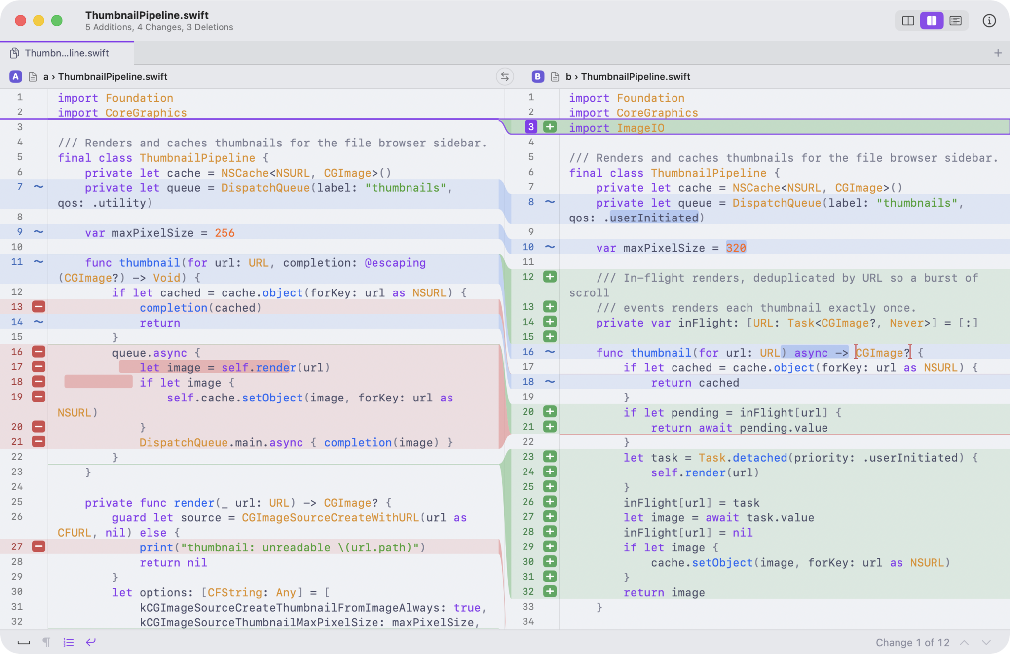Click the change marker on left line 11
The image size is (1010, 654).
[38, 262]
